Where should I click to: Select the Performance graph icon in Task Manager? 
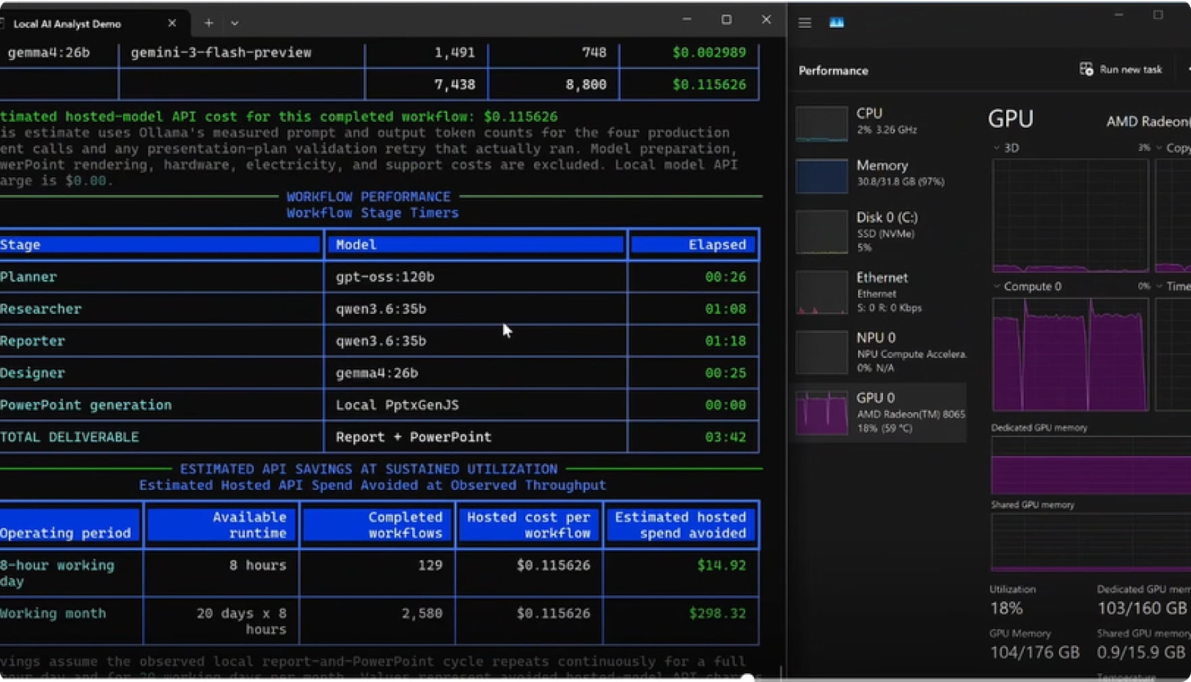click(x=836, y=23)
